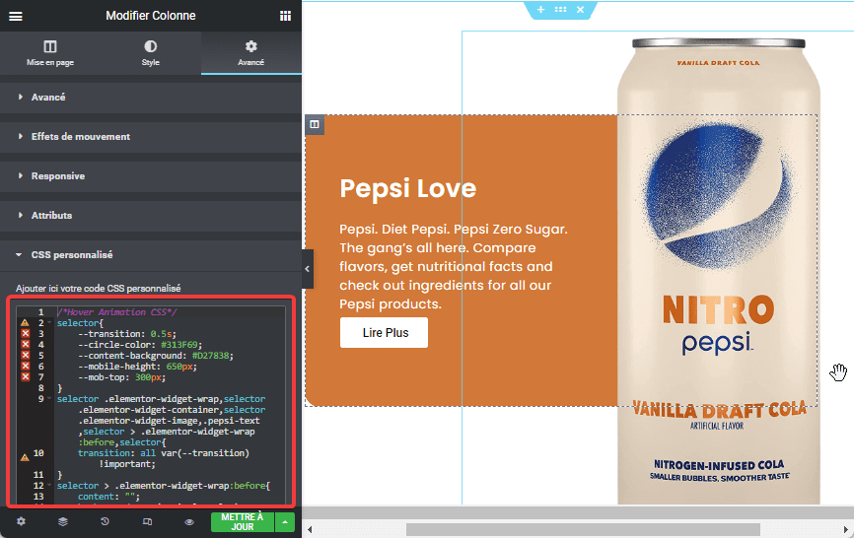
Task: Open the revision history
Action: (x=105, y=521)
